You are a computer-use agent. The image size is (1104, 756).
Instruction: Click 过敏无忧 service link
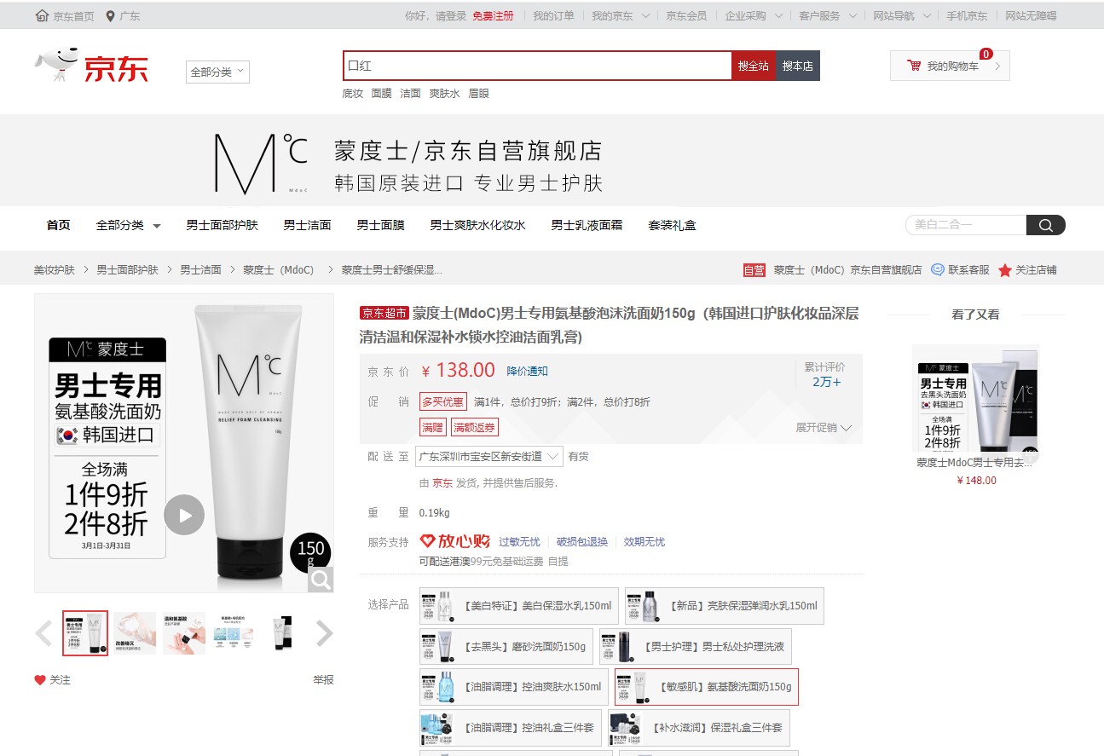519,542
